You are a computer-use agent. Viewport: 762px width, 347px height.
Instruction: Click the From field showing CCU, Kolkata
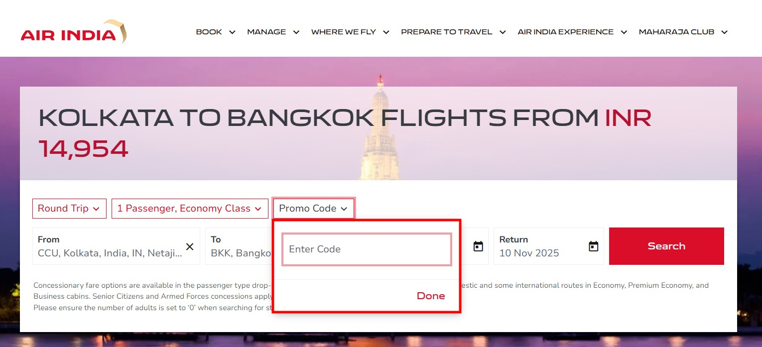point(110,246)
